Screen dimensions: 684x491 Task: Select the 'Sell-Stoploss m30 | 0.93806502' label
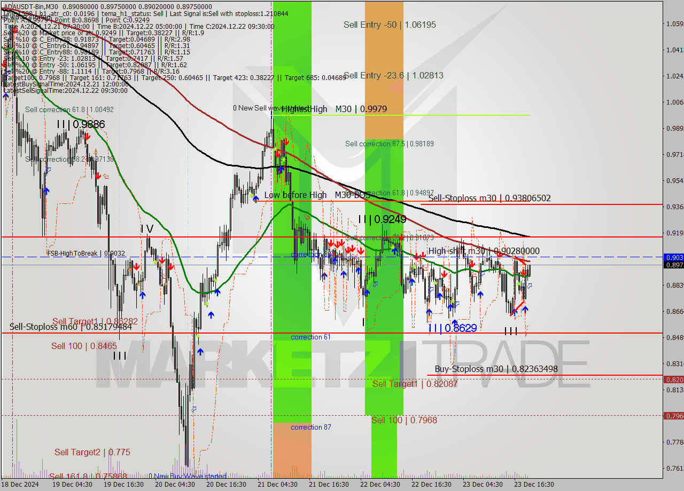[489, 199]
